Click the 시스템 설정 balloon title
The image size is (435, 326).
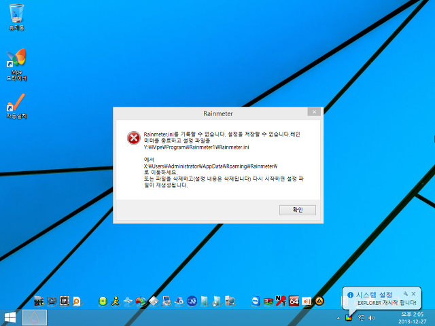pos(374,295)
